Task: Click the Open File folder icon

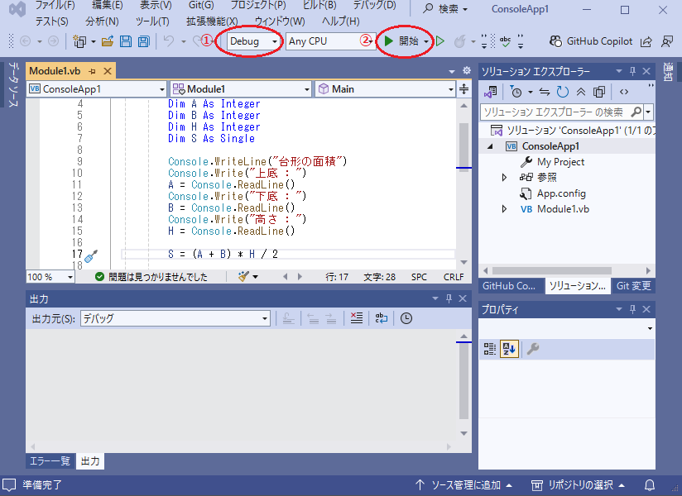Action: [x=108, y=41]
